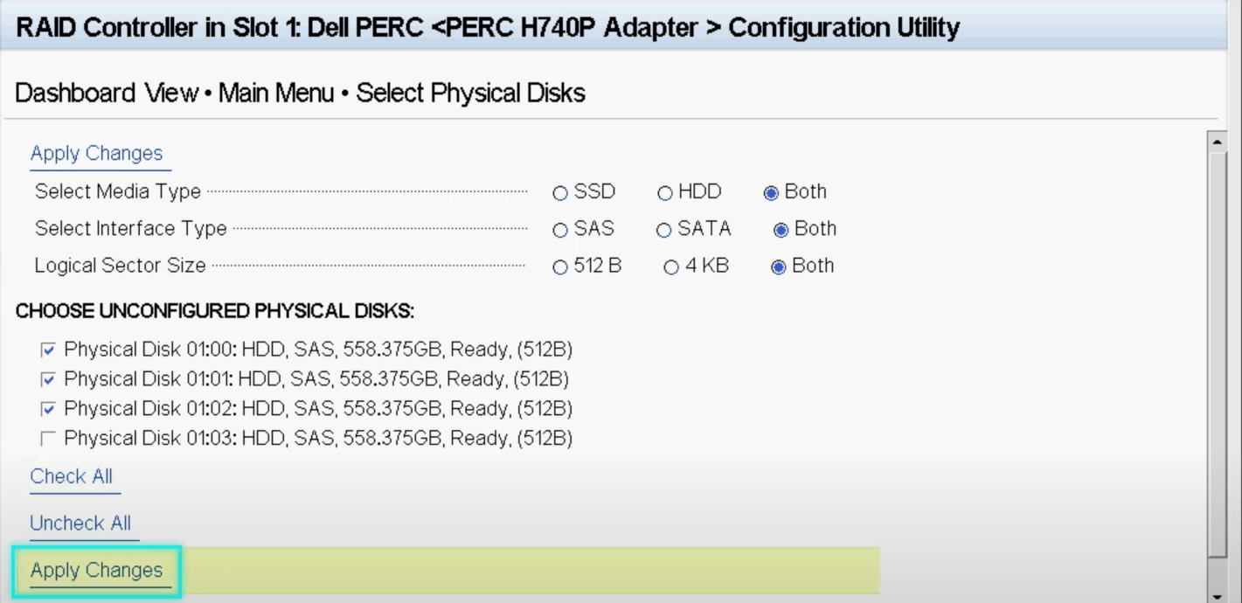1242x603 pixels.
Task: Uncheck Physical Disk 01:01 checkbox
Action: point(48,380)
